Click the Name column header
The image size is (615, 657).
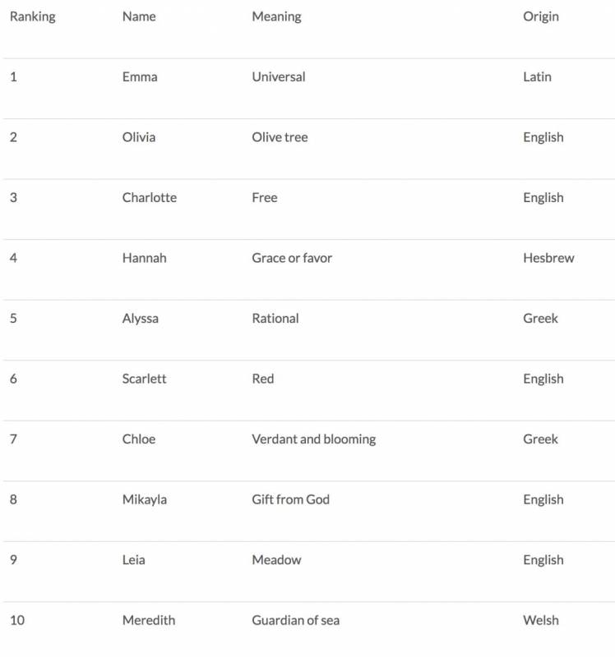pyautogui.click(x=139, y=16)
